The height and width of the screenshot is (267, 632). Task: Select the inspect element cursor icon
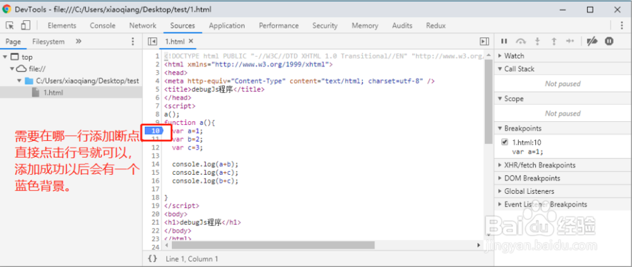10,25
